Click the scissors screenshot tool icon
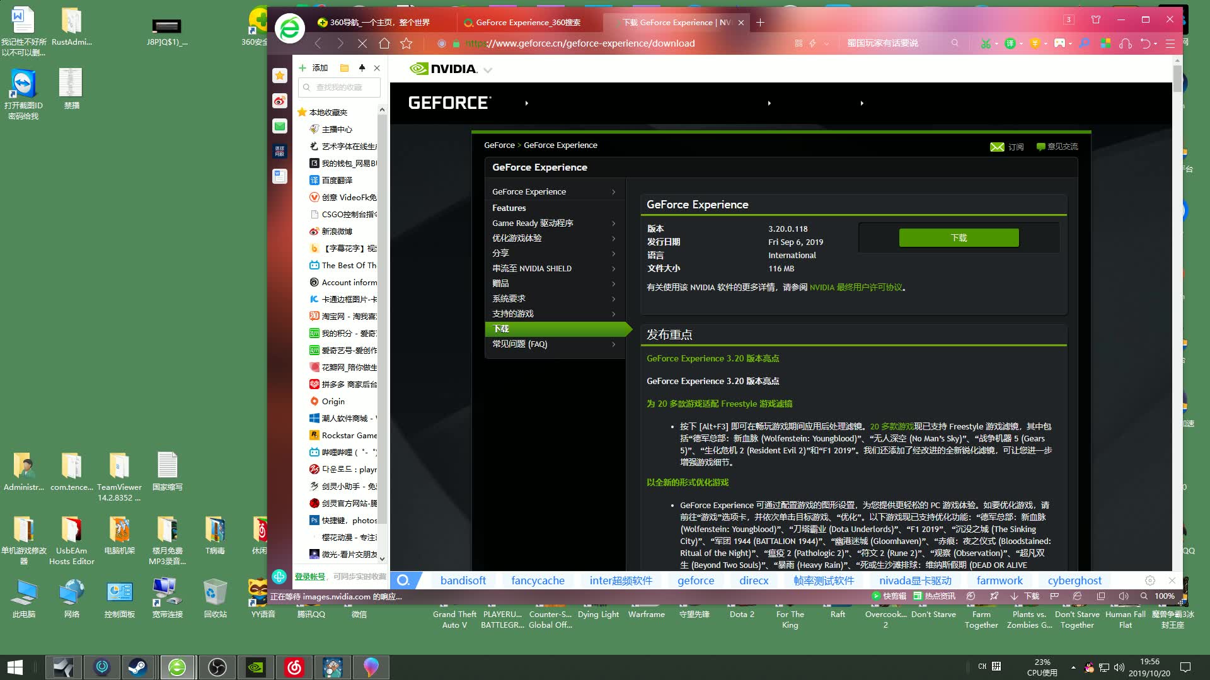1210x680 pixels. tap(985, 43)
